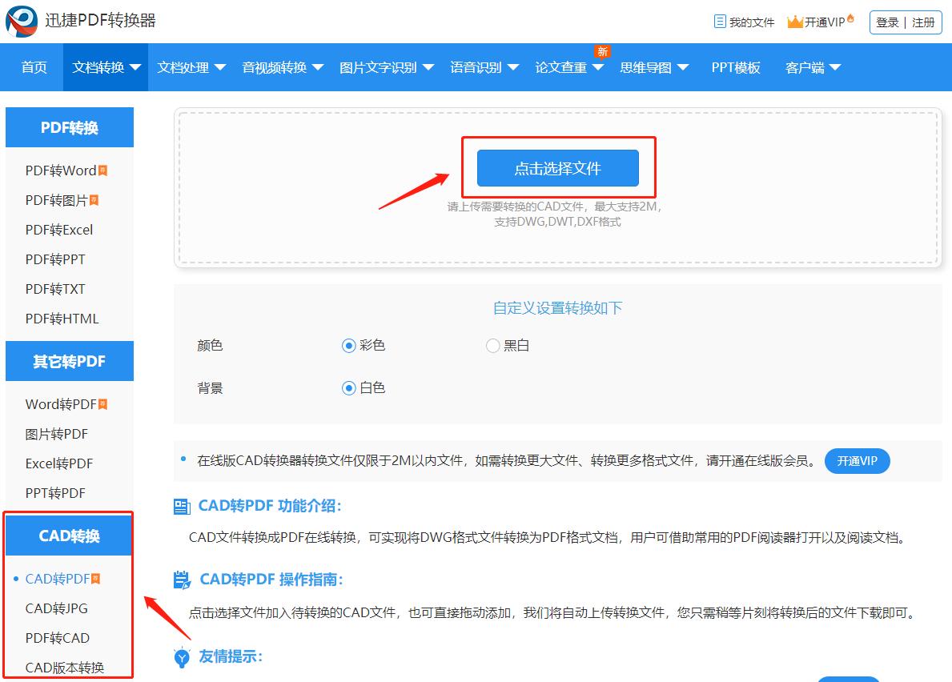Click the hot flame icon beside 开通VIP
The height and width of the screenshot is (682, 952).
click(850, 18)
